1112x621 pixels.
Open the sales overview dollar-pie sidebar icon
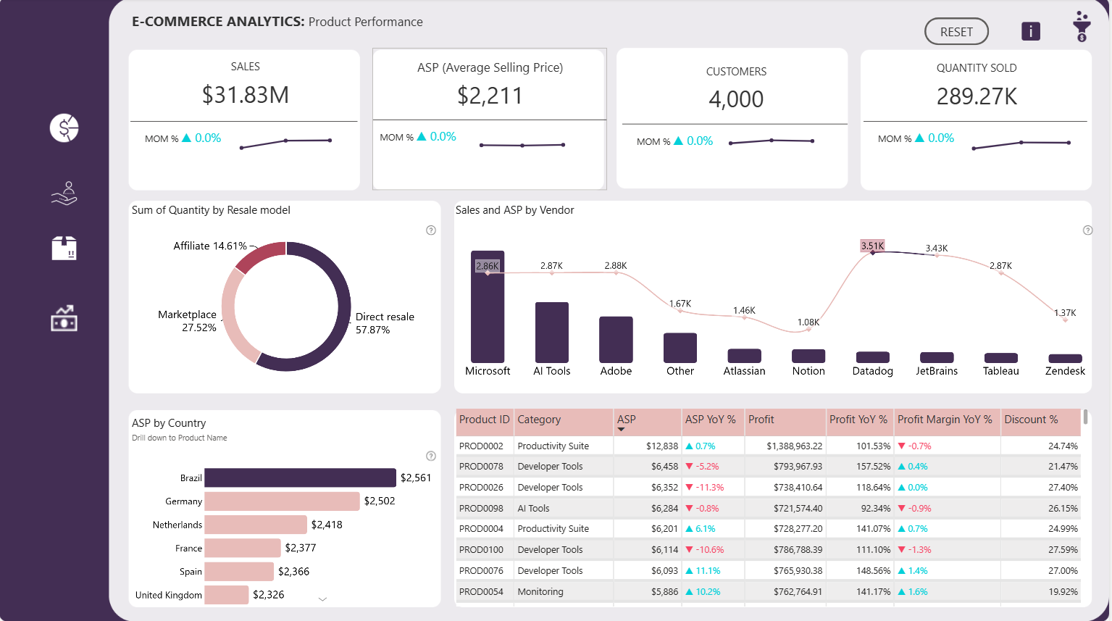coord(64,128)
